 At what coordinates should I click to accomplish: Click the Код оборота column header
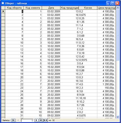[x=14, y=8]
